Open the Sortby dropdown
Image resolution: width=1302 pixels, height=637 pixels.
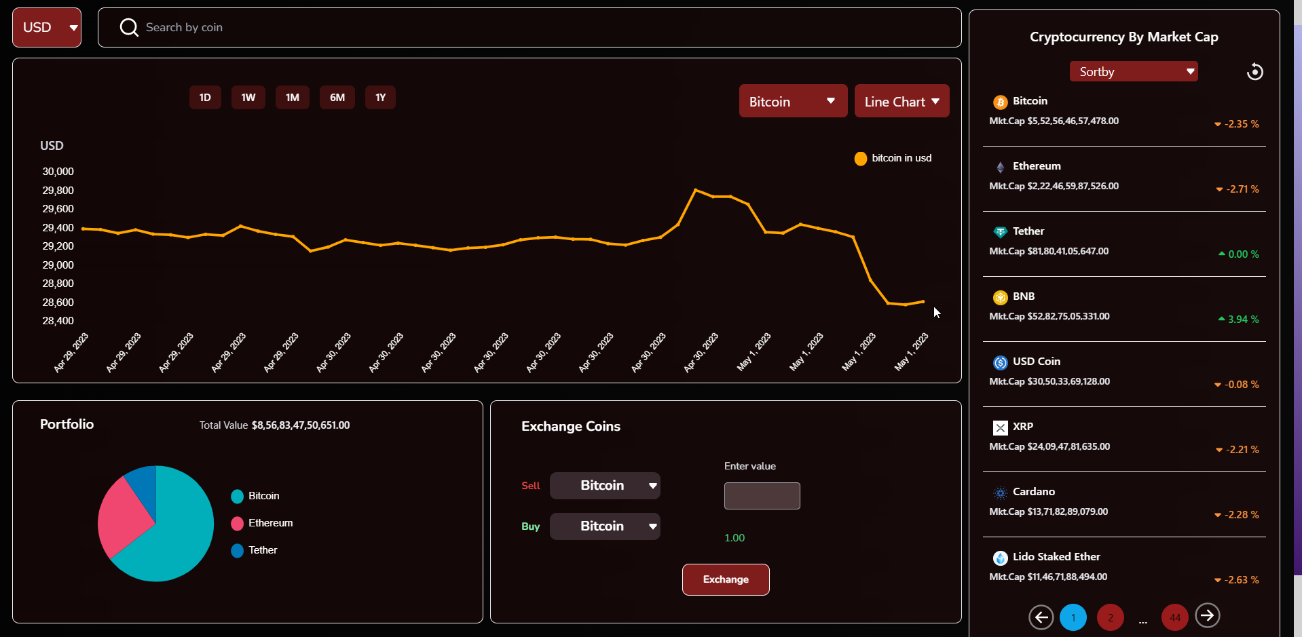[x=1133, y=71]
